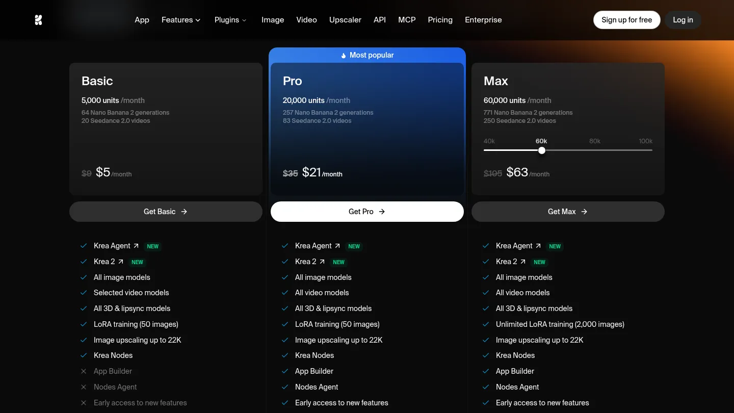The height and width of the screenshot is (413, 734).
Task: Click the X mark beside Basic App Builder
Action: (84, 371)
